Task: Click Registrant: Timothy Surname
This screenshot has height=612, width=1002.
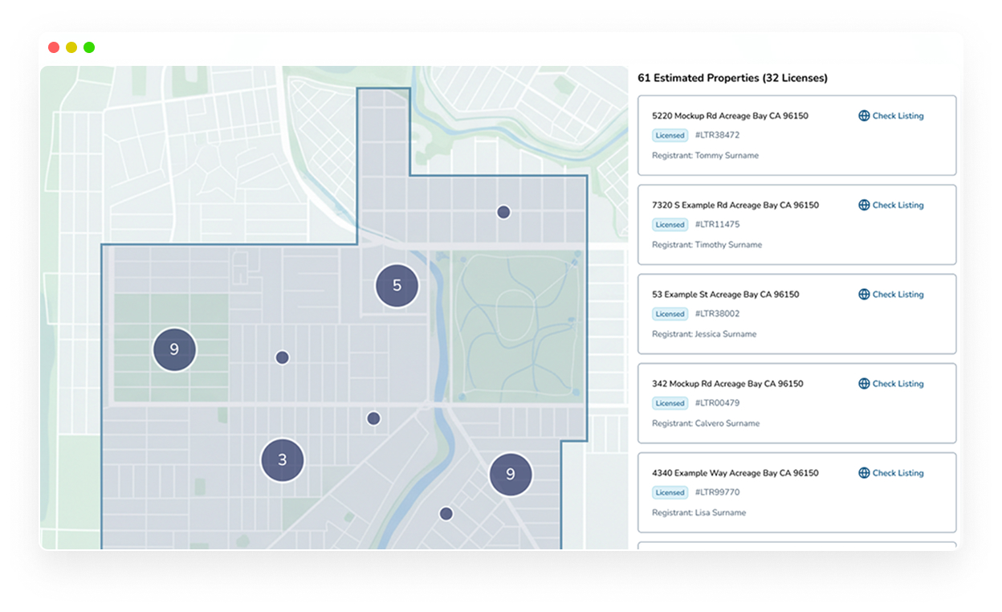Action: 707,244
